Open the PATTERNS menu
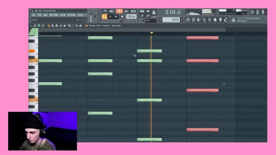The image size is (276, 155). tap(54, 15)
